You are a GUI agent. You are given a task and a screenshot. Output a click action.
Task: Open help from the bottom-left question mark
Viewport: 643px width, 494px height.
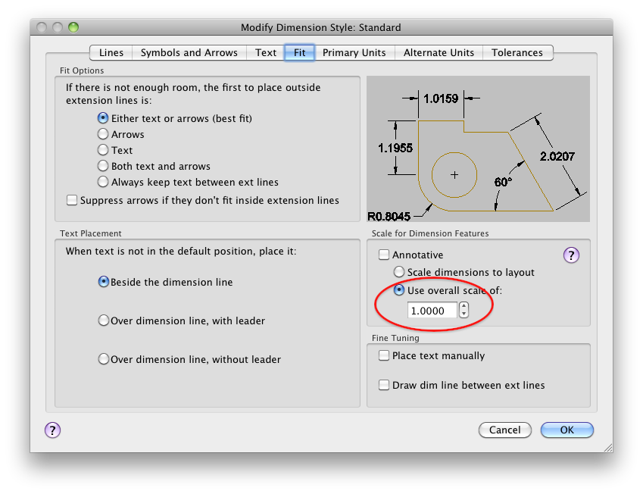52,430
